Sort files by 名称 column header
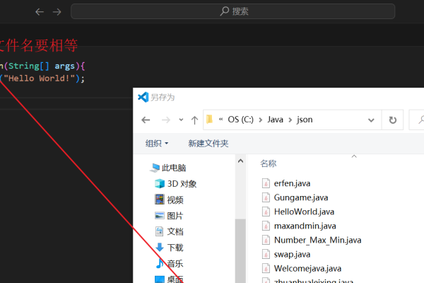This screenshot has width=424, height=283. coord(269,163)
